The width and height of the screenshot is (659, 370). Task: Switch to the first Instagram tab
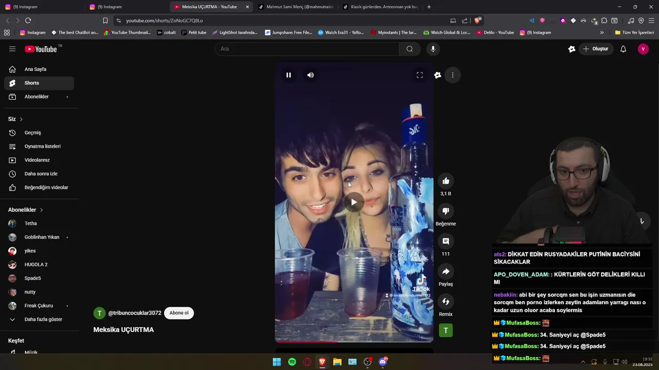coord(41,7)
